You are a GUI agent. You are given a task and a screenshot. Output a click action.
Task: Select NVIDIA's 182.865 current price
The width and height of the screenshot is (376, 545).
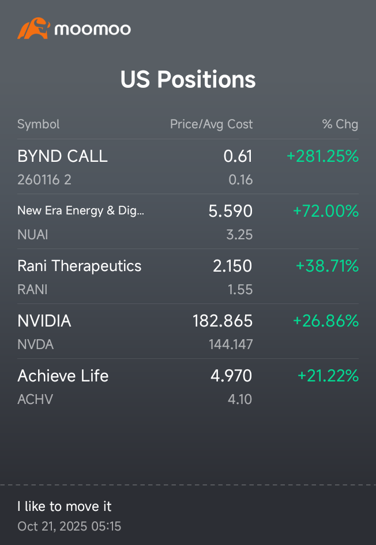point(223,321)
